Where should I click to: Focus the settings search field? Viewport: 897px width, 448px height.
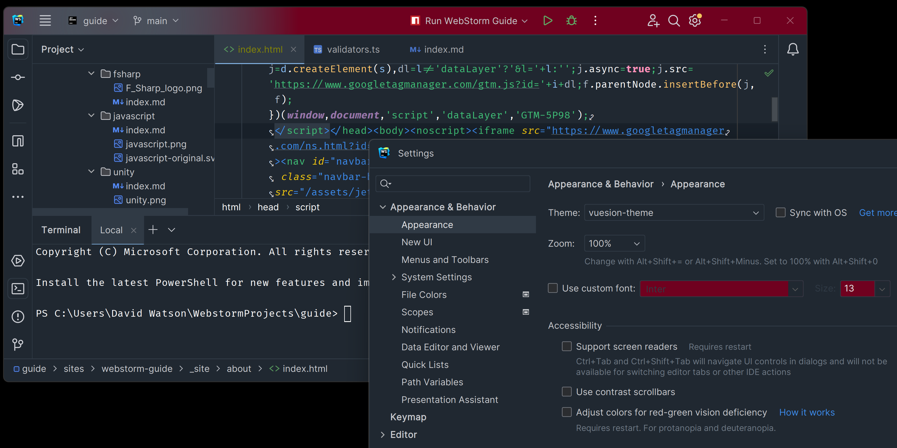453,183
